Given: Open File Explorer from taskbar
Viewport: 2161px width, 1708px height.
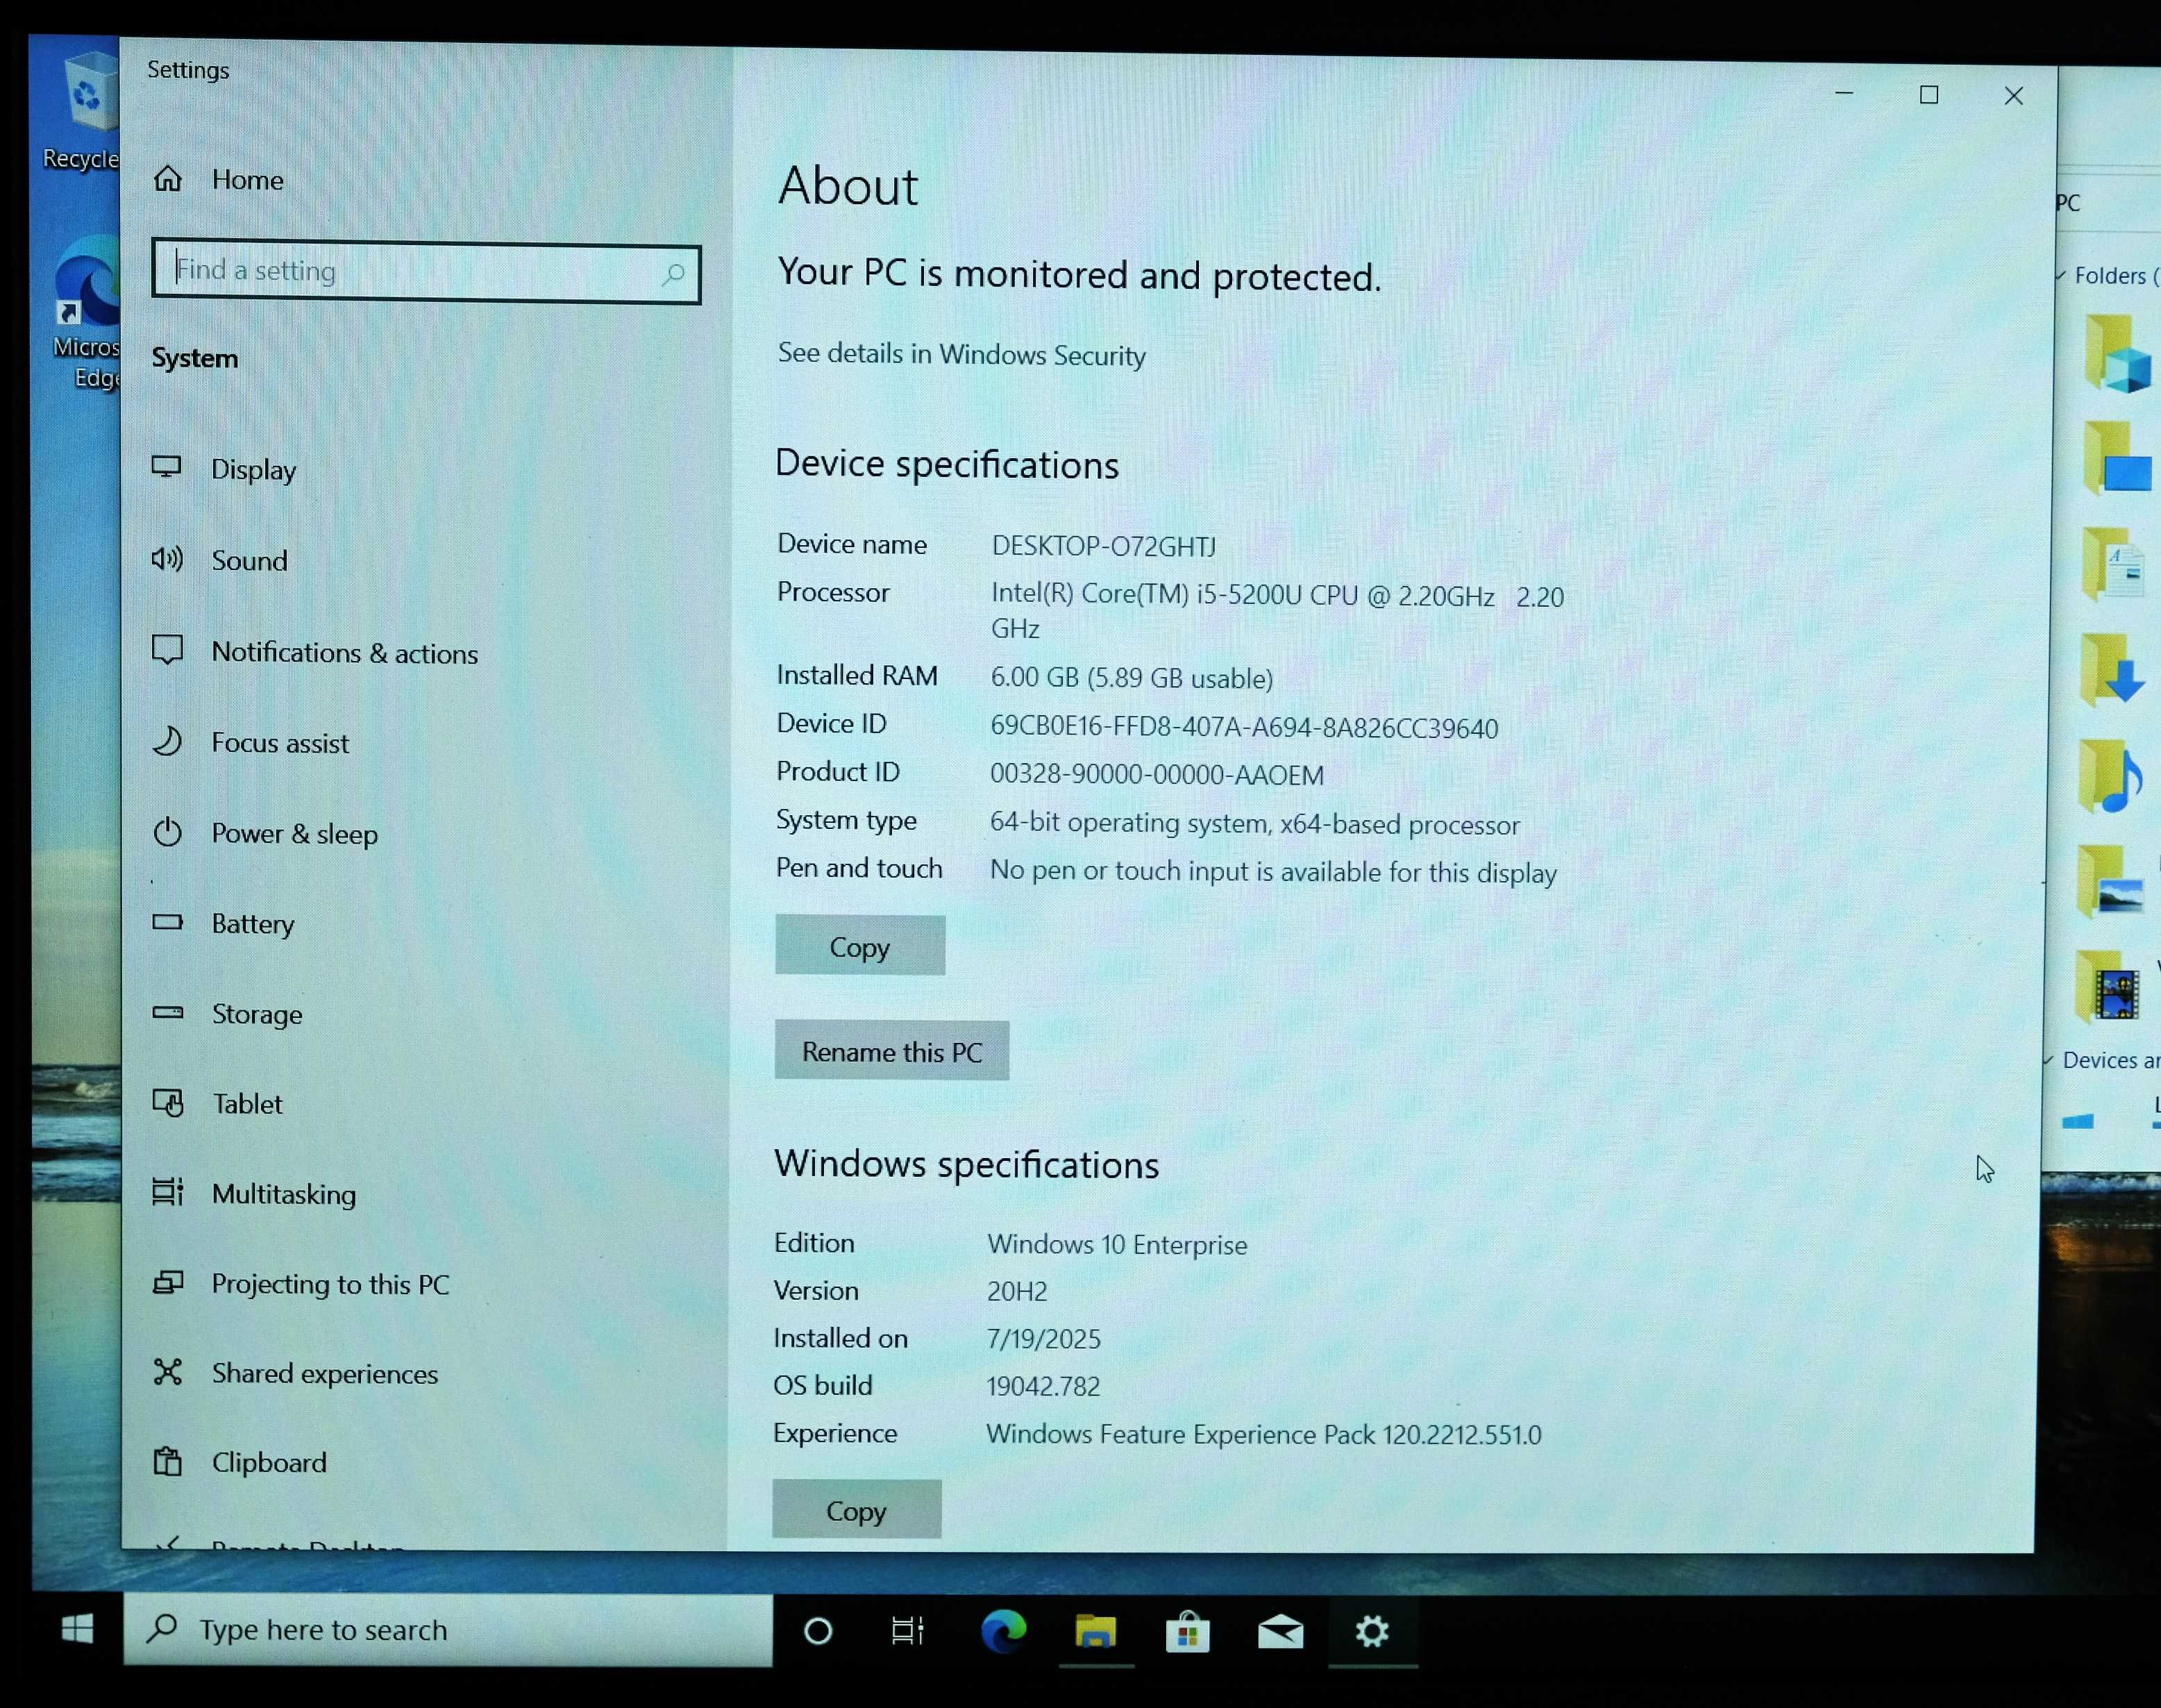Looking at the screenshot, I should tap(1095, 1632).
